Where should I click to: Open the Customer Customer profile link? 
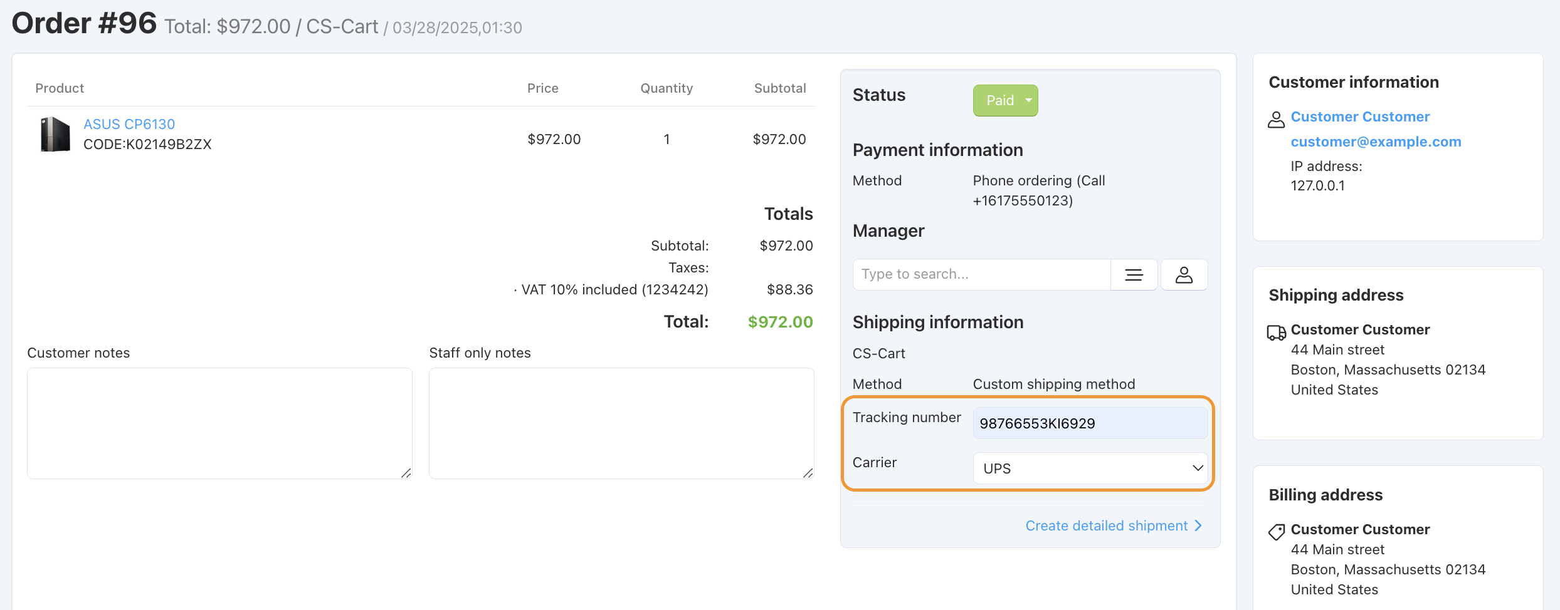(1360, 116)
